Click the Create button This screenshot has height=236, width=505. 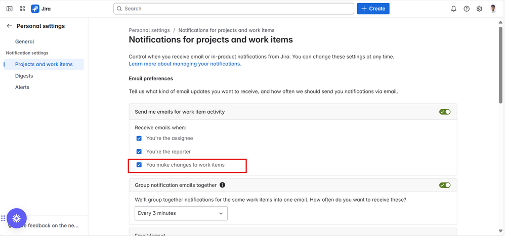pyautogui.click(x=373, y=9)
